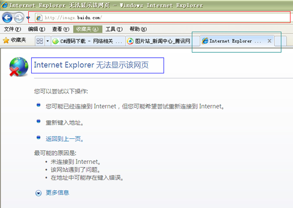This screenshot has width=293, height=208.
Task: Close the Internet Explorer tab
Action: point(269,41)
